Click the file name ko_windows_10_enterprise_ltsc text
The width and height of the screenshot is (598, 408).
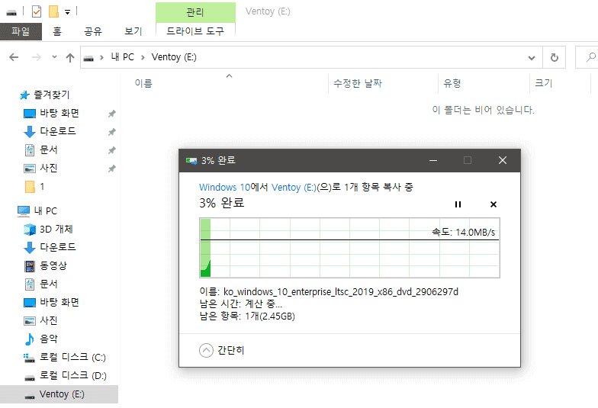[340, 291]
